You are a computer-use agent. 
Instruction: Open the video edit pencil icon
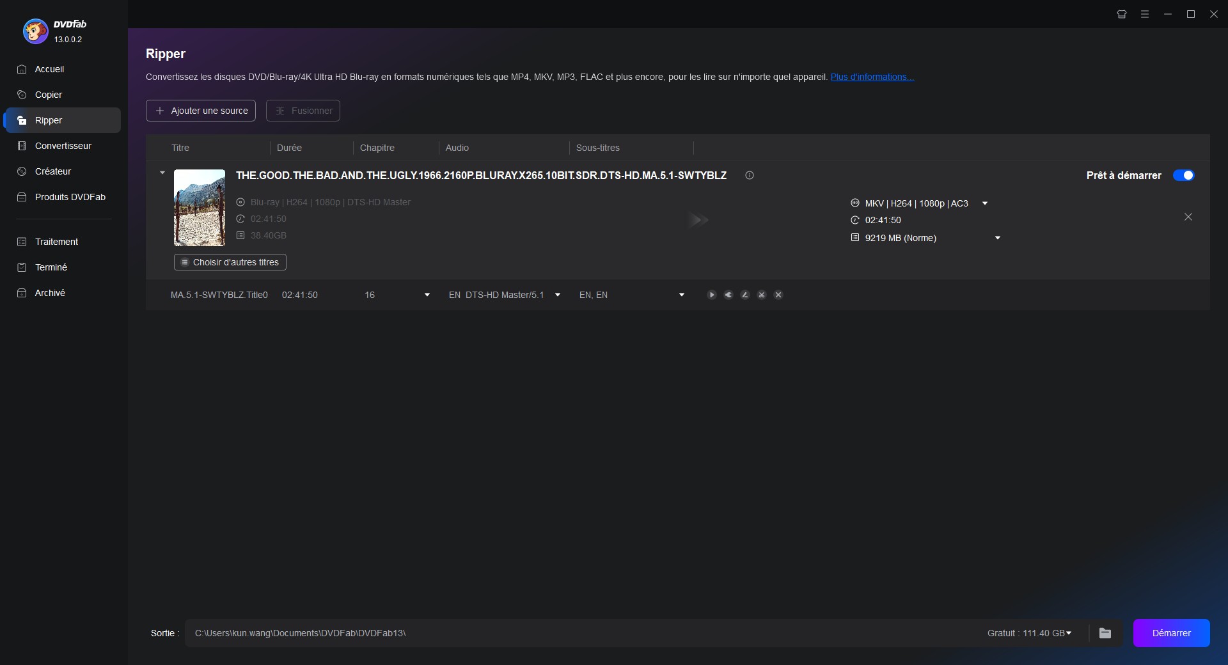(x=745, y=295)
